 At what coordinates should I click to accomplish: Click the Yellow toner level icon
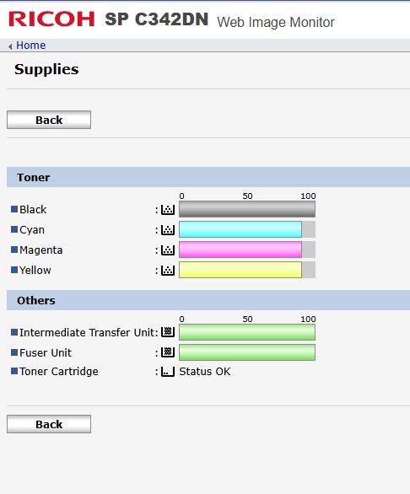coord(168,270)
